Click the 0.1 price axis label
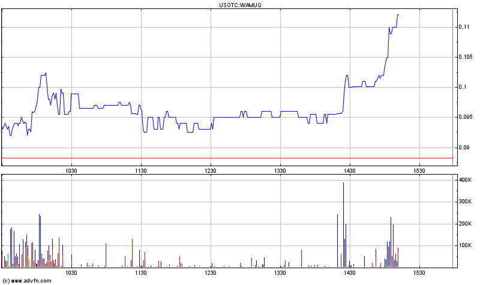 click(462, 87)
